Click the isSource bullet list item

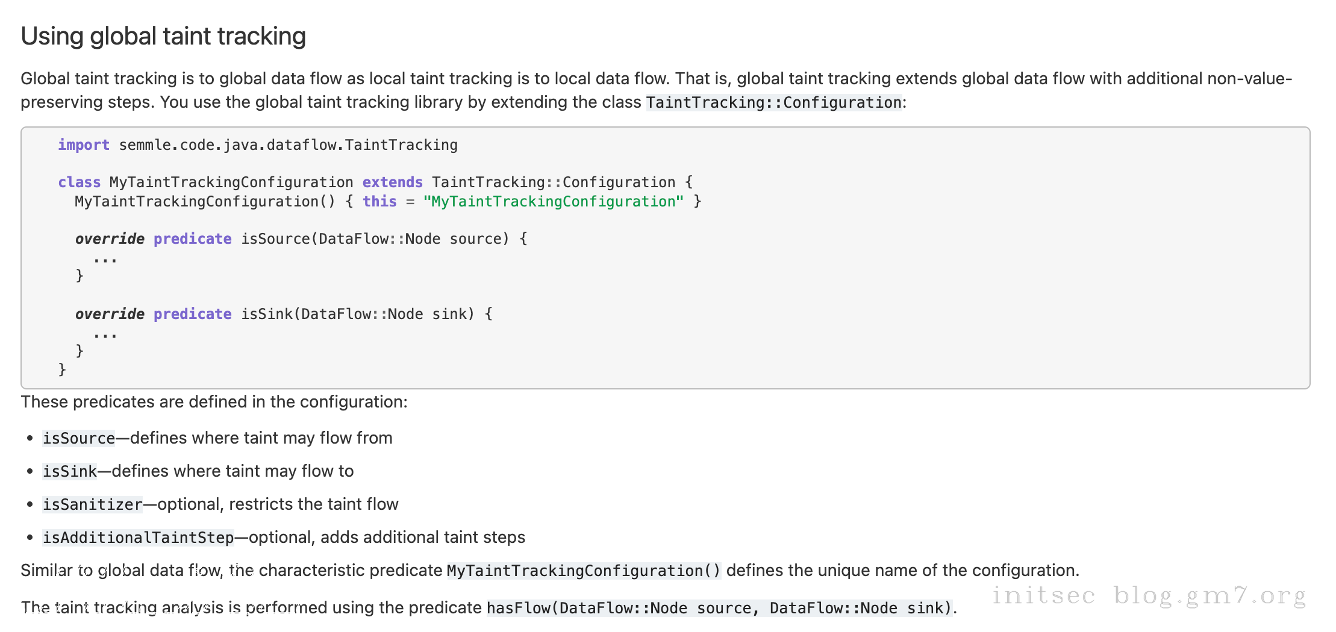coord(217,438)
